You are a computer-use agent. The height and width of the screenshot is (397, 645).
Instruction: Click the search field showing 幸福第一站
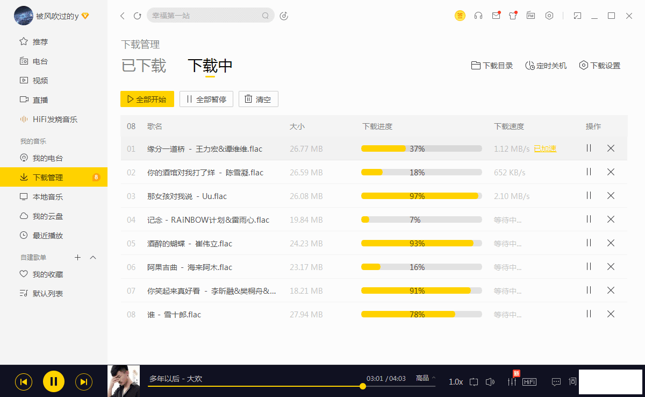tap(204, 16)
